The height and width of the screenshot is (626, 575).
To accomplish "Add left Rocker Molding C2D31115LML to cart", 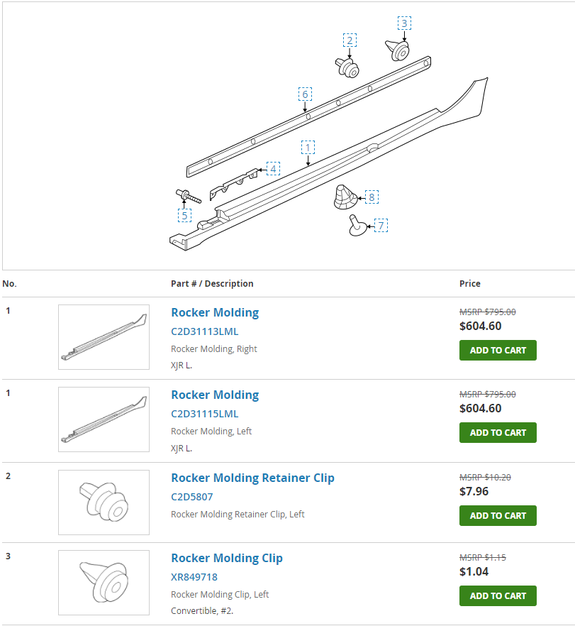I will 498,432.
